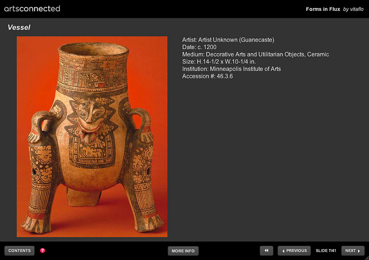Click the Date c. 1200 line
Viewport: 369px width, 260px height.
pos(199,47)
